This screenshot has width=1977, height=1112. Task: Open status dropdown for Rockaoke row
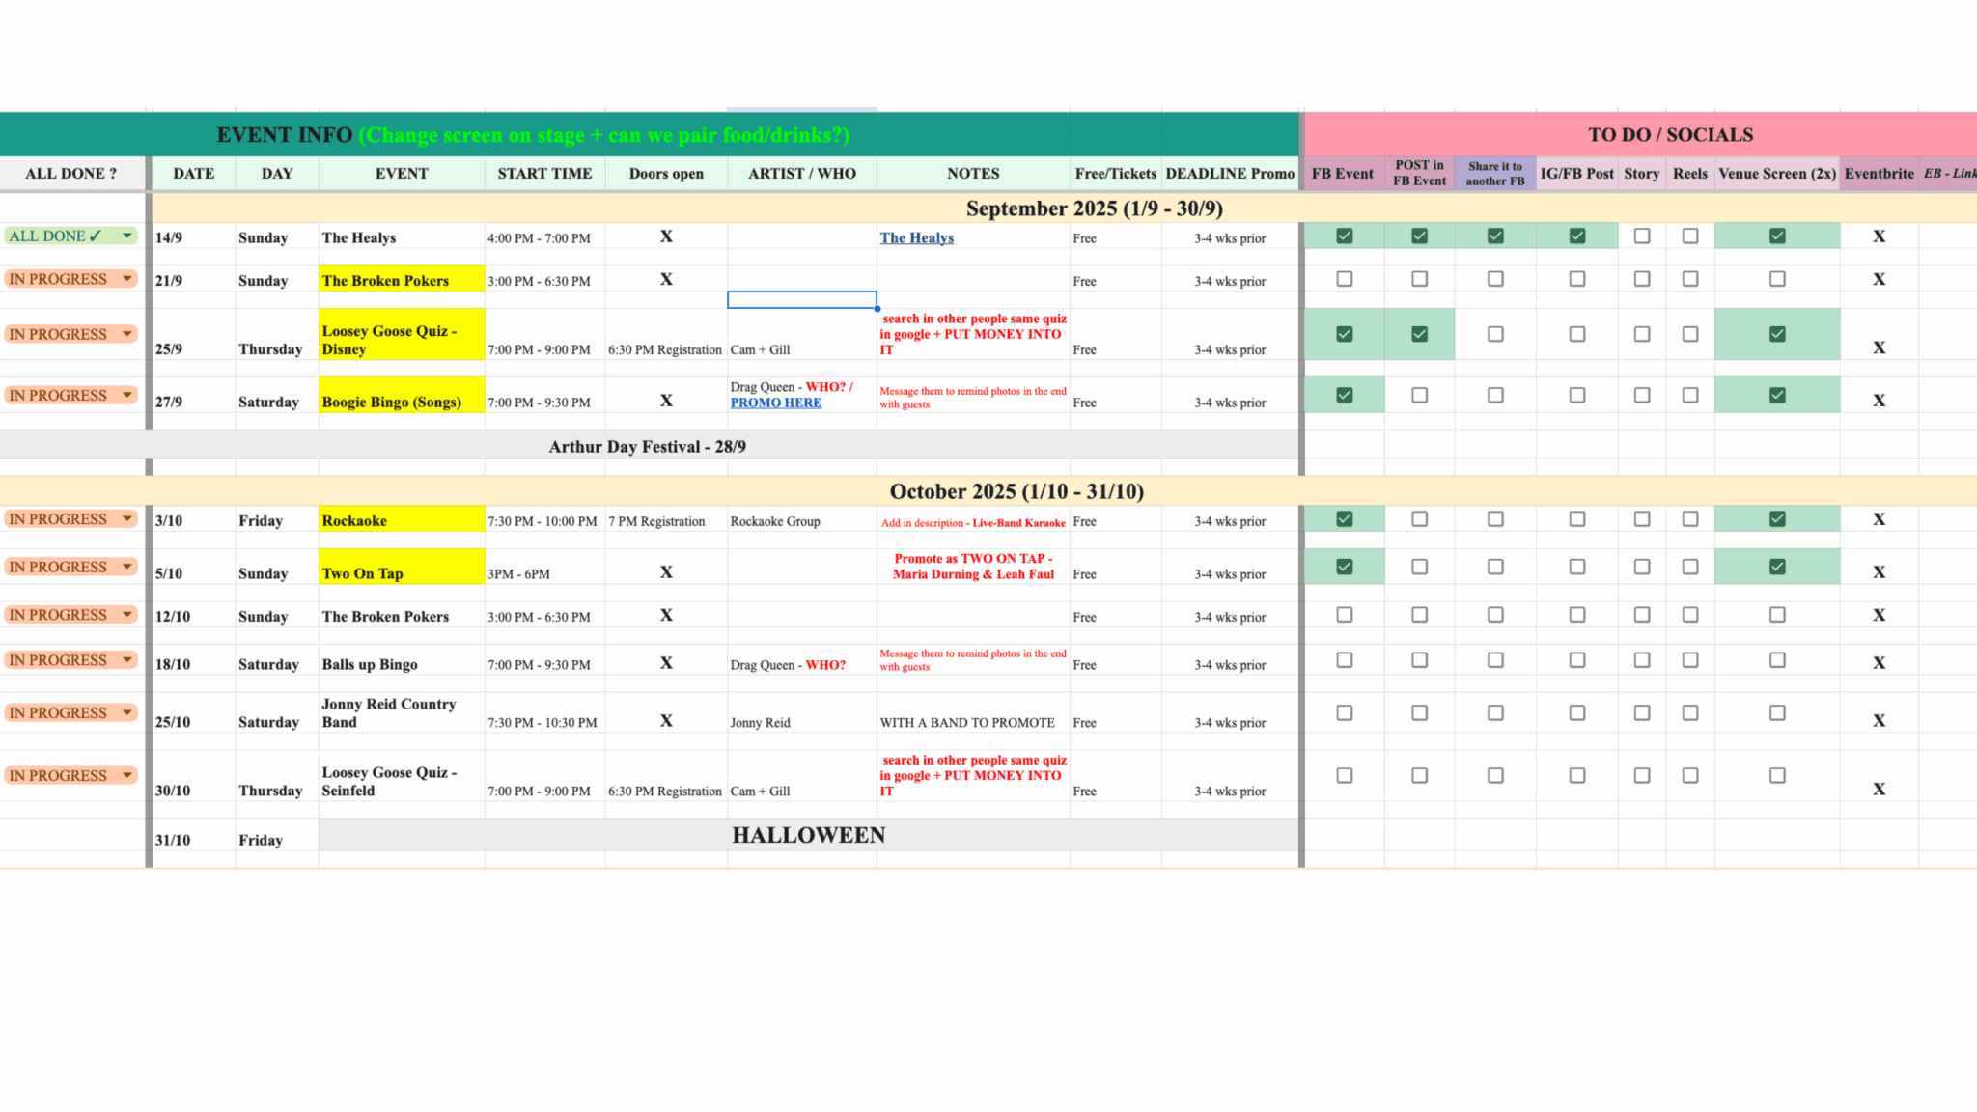pos(126,519)
